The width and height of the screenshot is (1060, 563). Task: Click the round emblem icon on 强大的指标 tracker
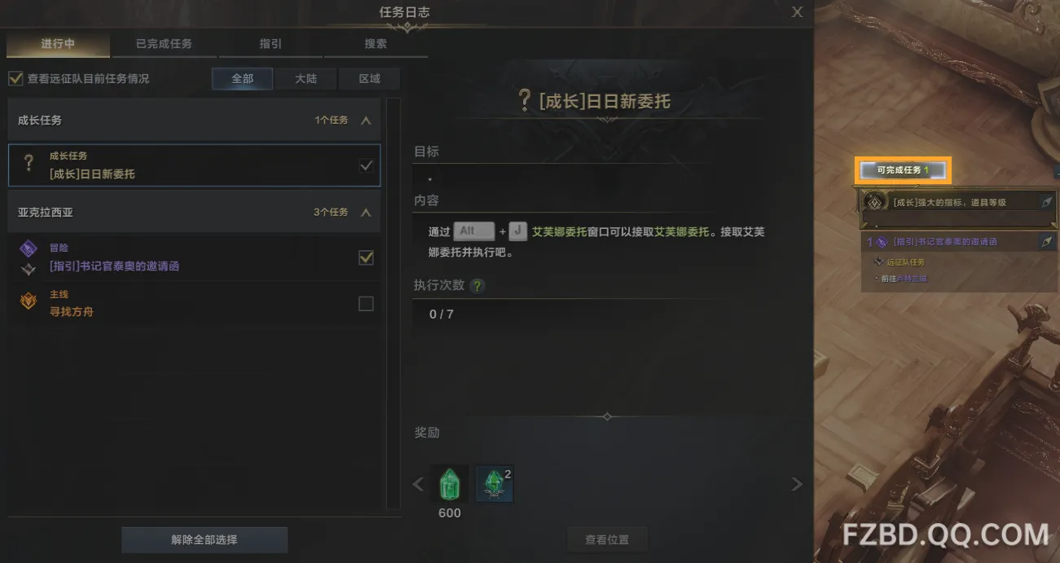point(876,202)
